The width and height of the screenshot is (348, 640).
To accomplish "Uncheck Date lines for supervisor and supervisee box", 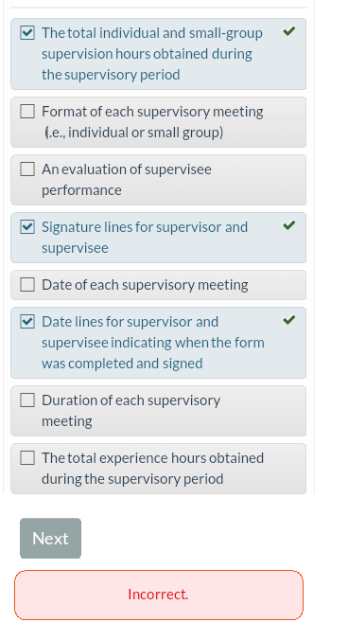I will click(x=27, y=322).
